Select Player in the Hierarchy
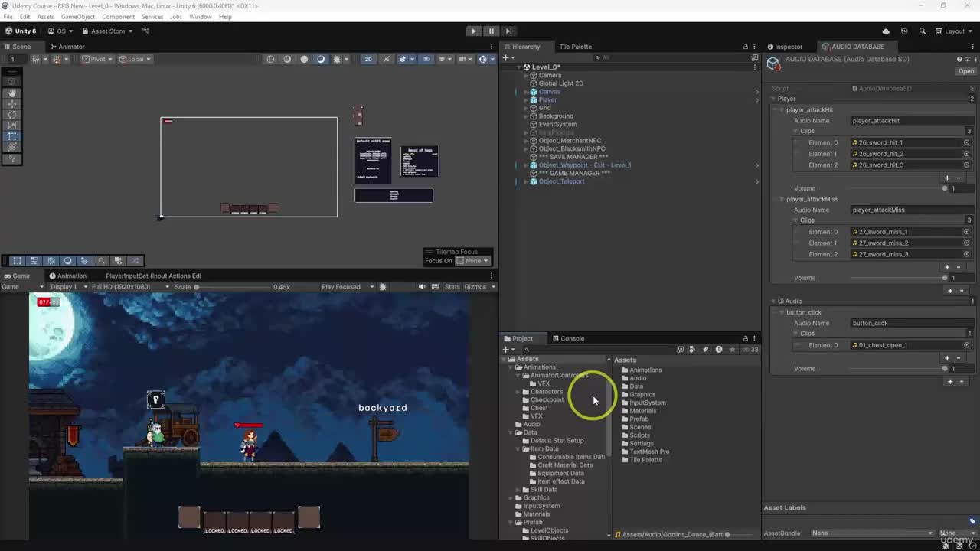The height and width of the screenshot is (551, 980). coord(547,100)
